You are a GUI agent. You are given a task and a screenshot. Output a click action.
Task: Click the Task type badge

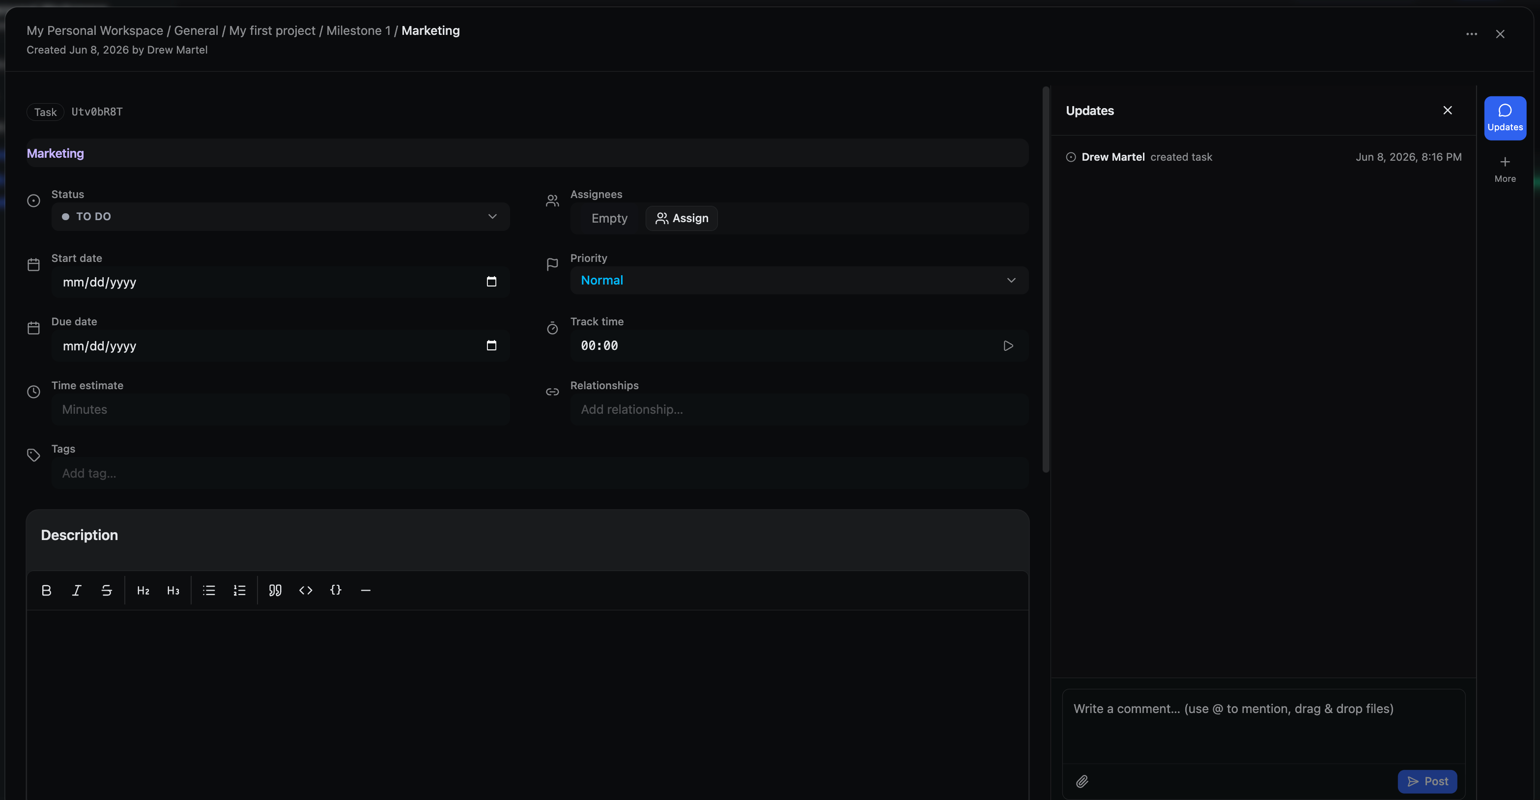click(x=45, y=112)
